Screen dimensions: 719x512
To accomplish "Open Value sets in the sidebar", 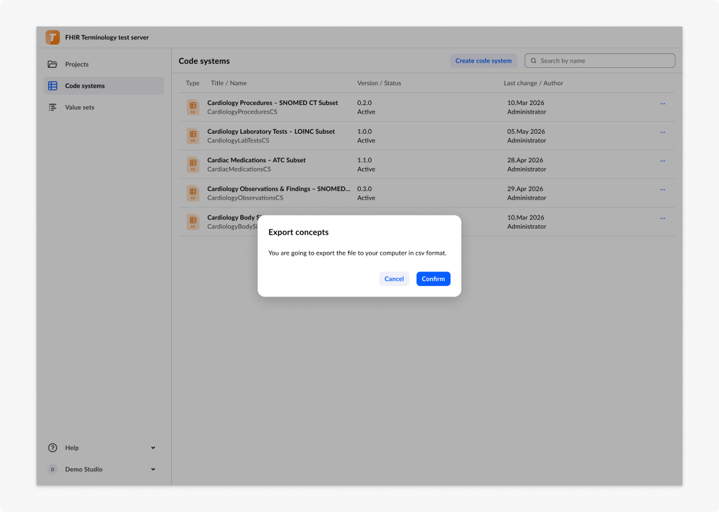I will [104, 107].
